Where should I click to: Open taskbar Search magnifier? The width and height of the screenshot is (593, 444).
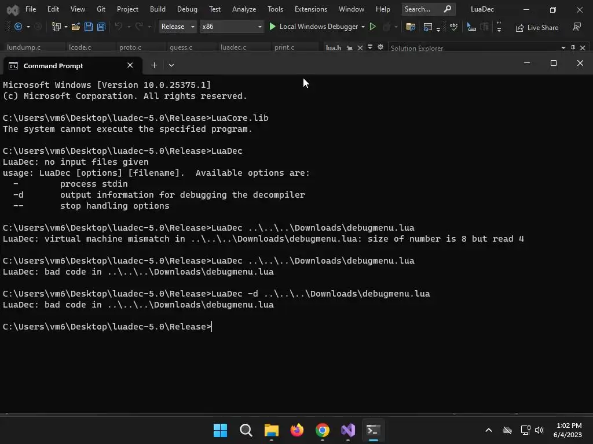tap(246, 430)
